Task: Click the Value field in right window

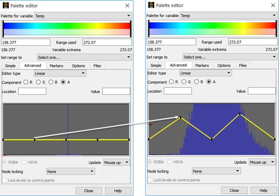Action: (262, 91)
